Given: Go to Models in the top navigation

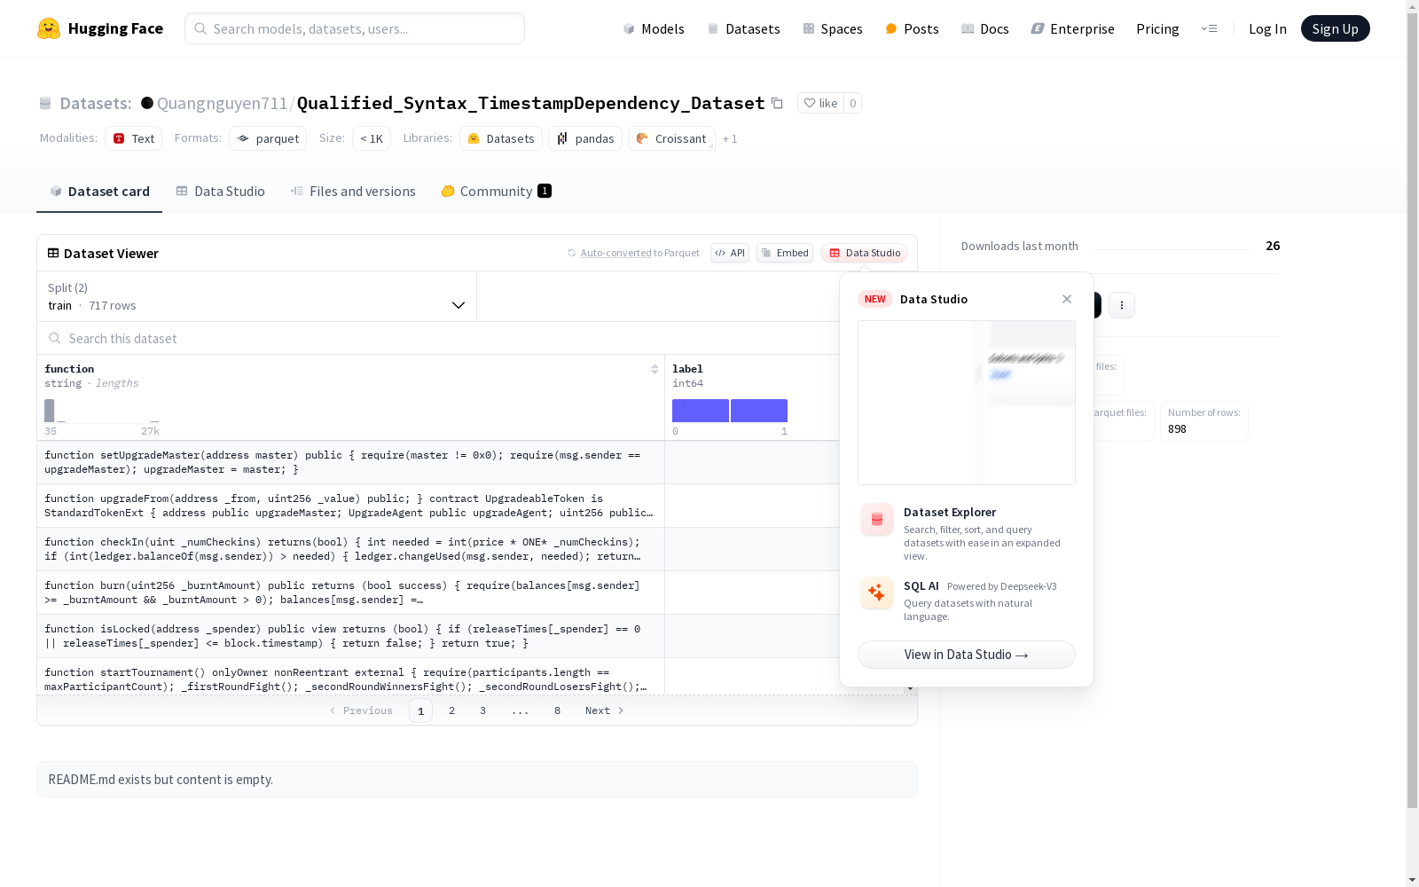Looking at the screenshot, I should point(654,28).
